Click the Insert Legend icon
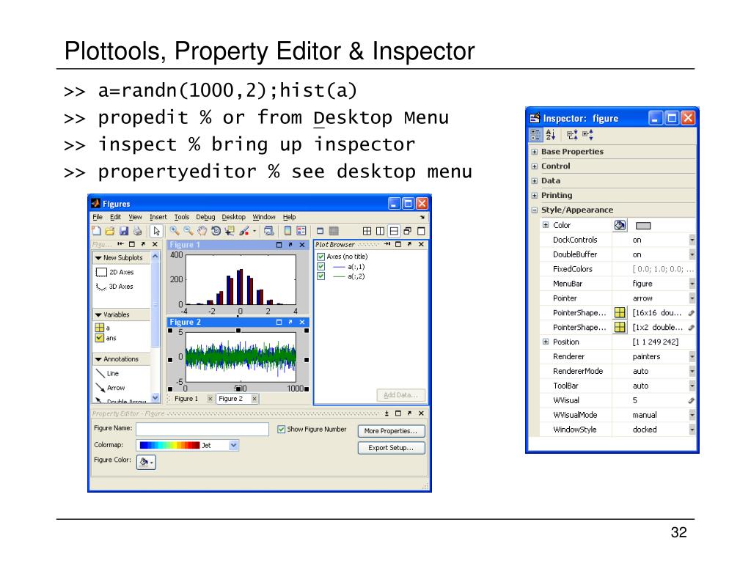 [301, 231]
